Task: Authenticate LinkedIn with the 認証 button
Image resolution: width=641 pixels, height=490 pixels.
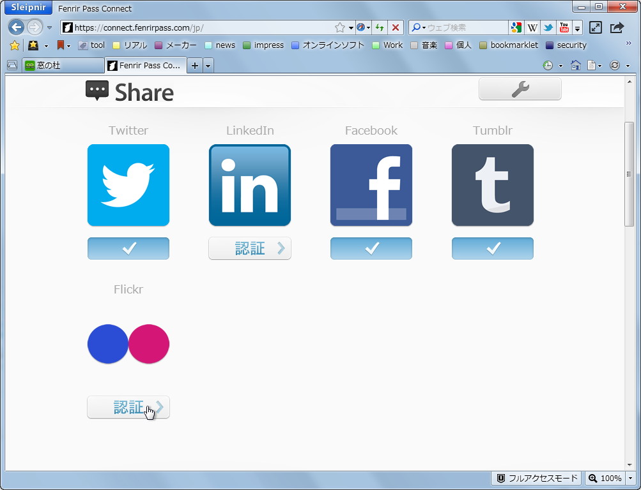Action: coord(250,248)
